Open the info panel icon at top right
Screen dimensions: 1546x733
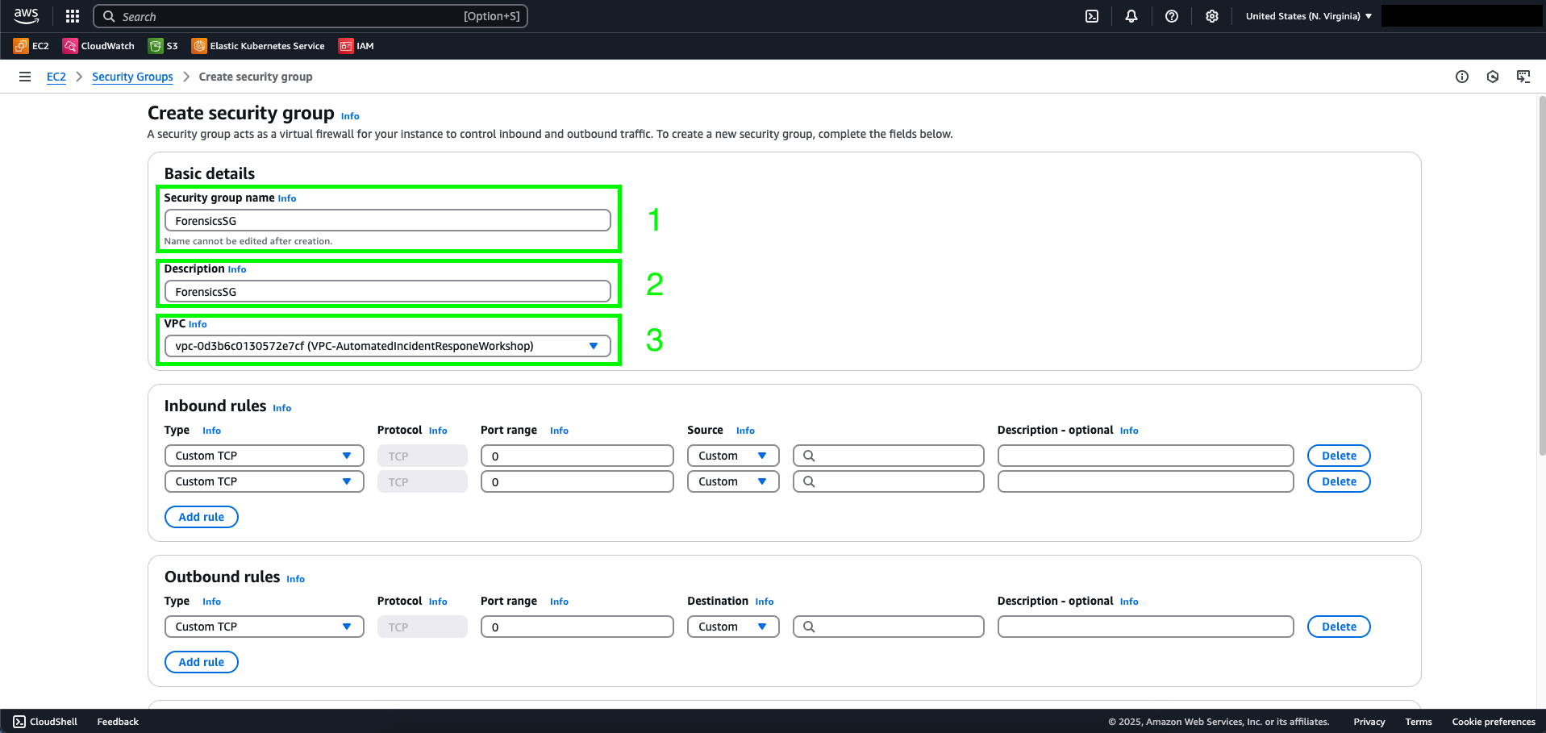coord(1462,77)
